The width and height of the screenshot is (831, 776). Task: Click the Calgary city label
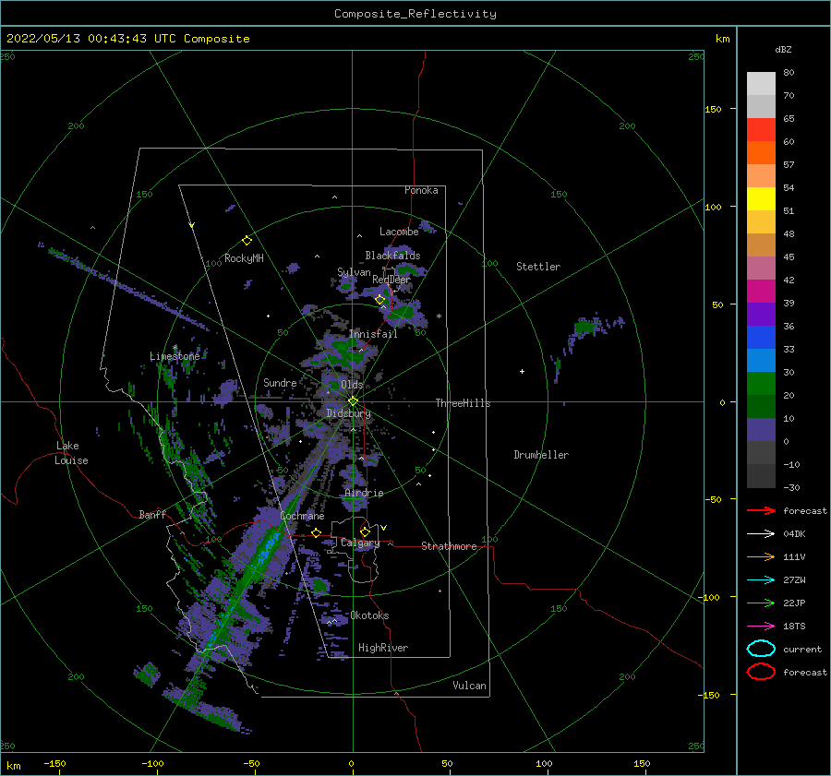(x=360, y=543)
